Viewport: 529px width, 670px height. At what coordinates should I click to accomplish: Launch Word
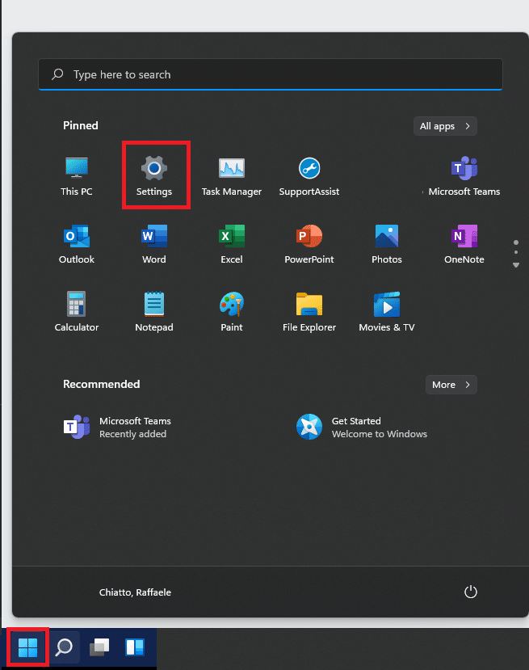click(154, 244)
